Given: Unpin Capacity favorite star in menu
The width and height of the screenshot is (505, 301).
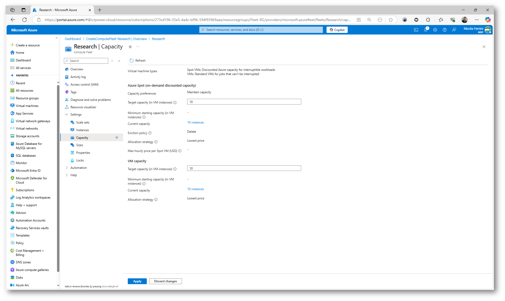Looking at the screenshot, I should (117, 138).
